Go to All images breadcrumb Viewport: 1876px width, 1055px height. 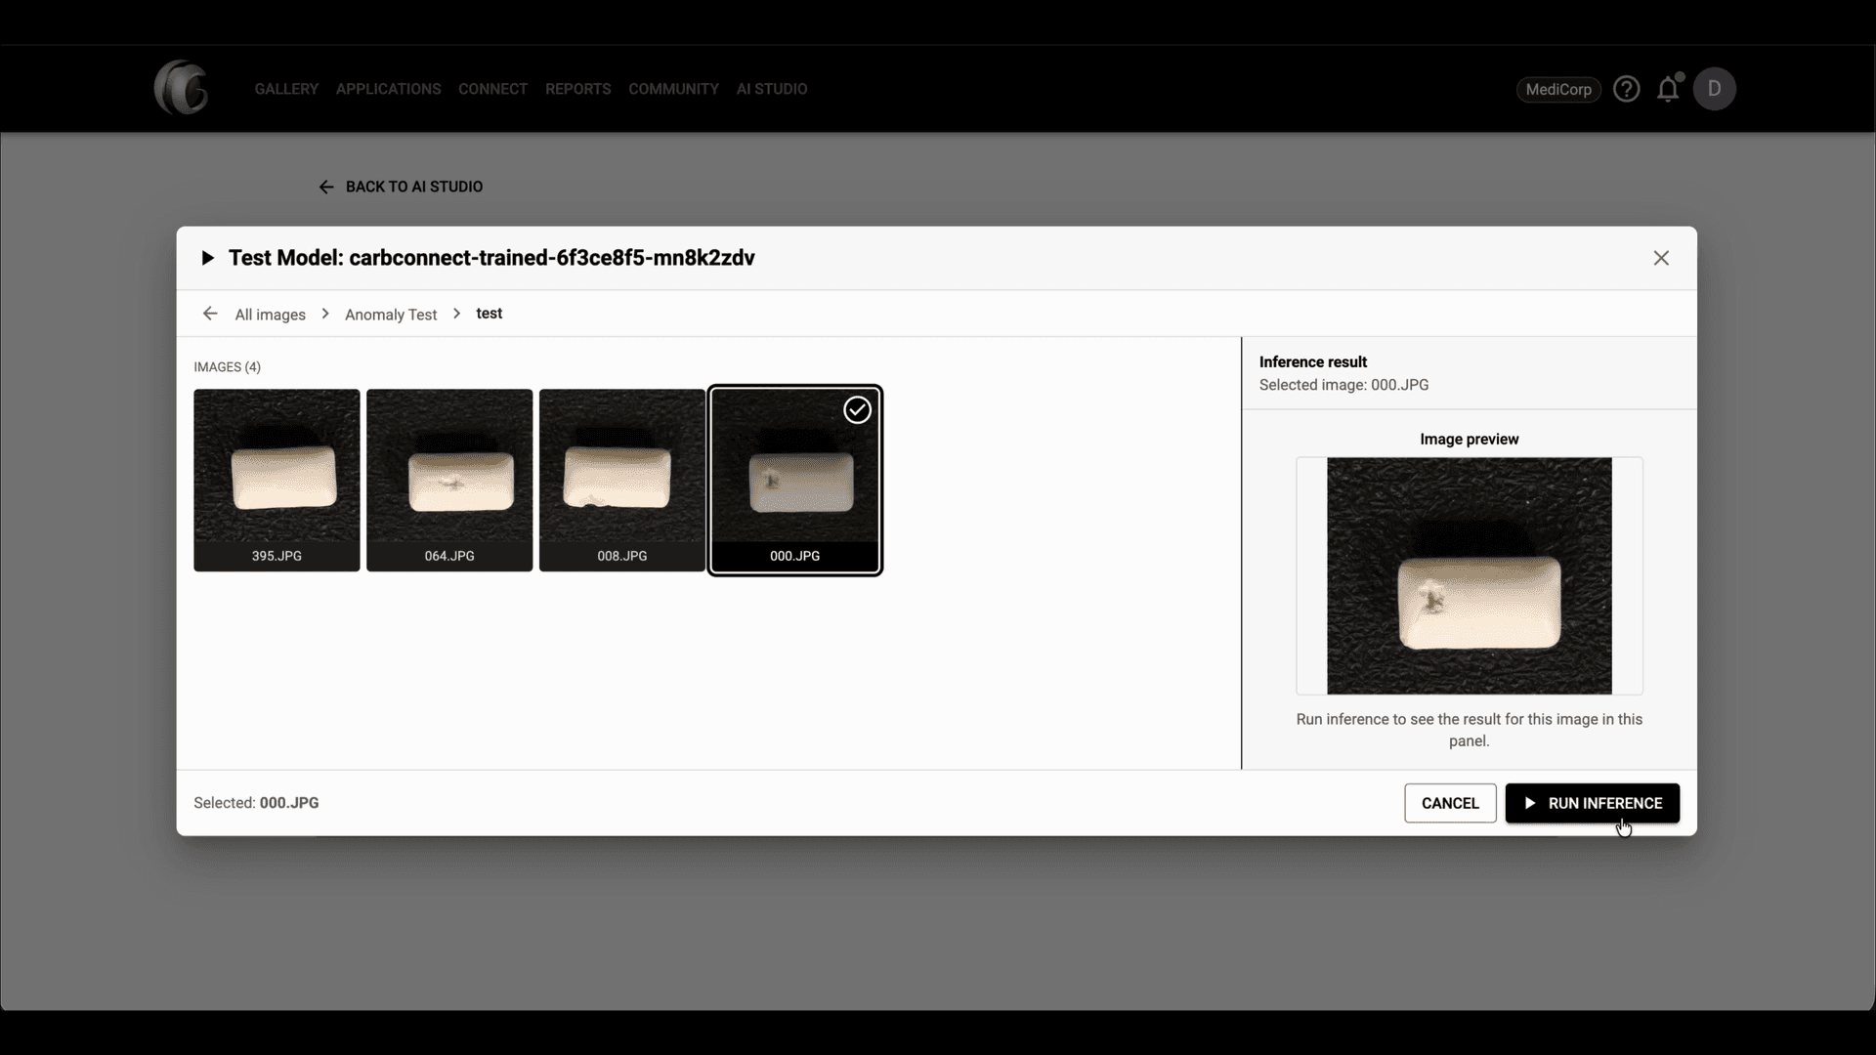[x=270, y=315]
